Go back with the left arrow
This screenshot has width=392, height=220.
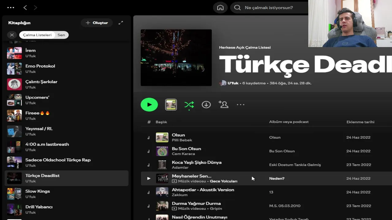25,8
